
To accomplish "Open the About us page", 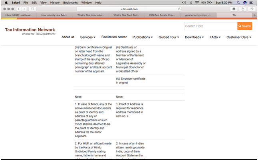I will [x=68, y=37].
